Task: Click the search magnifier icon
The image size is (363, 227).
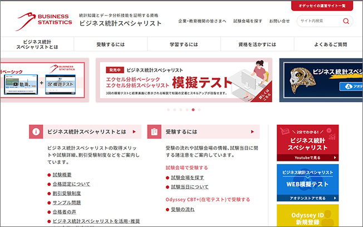Action: [x=346, y=21]
